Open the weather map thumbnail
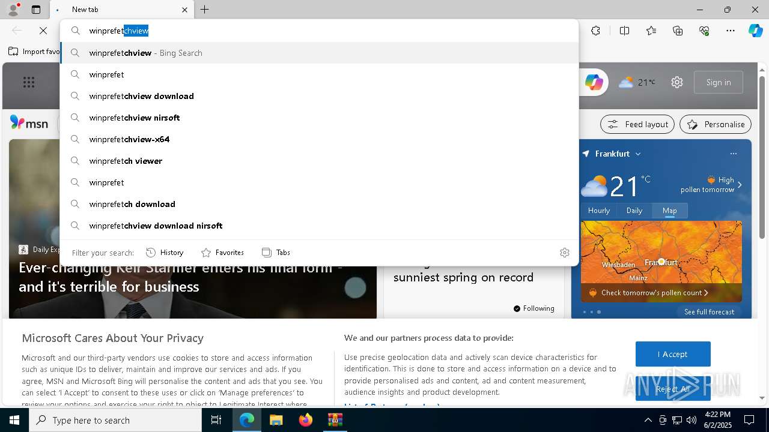The height and width of the screenshot is (432, 769). click(x=661, y=252)
